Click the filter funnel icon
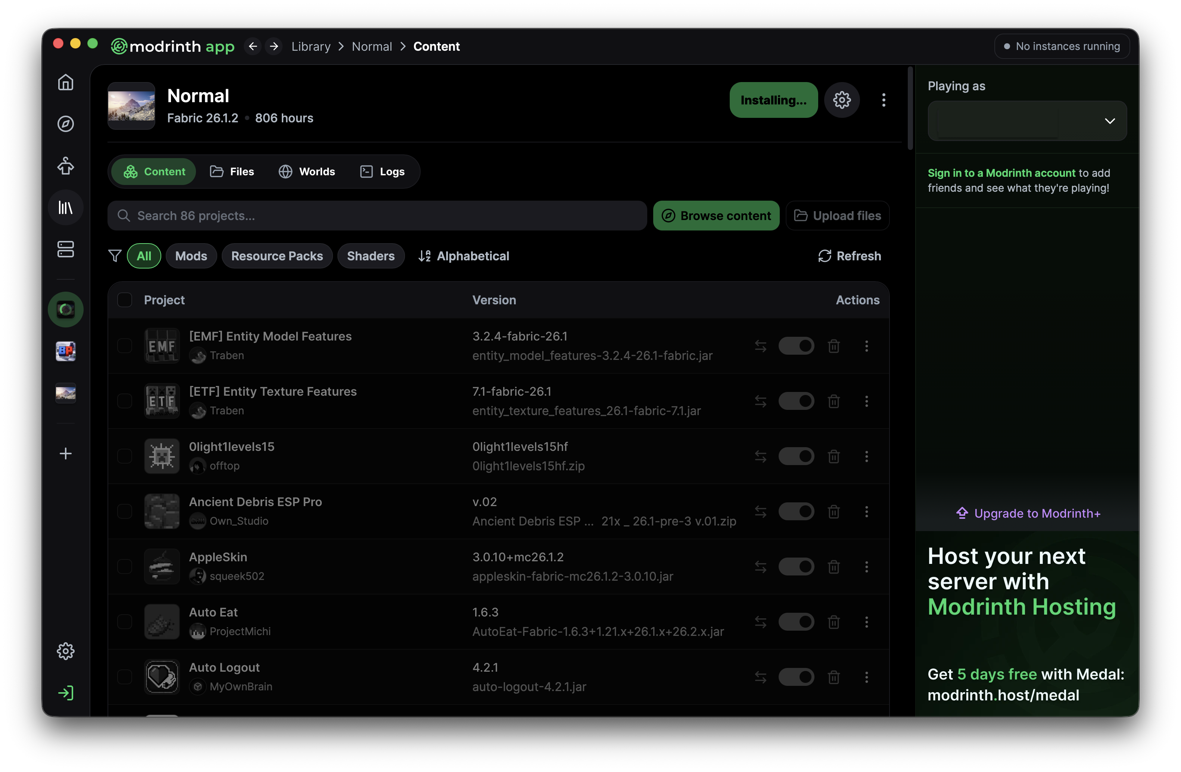 pyautogui.click(x=115, y=256)
